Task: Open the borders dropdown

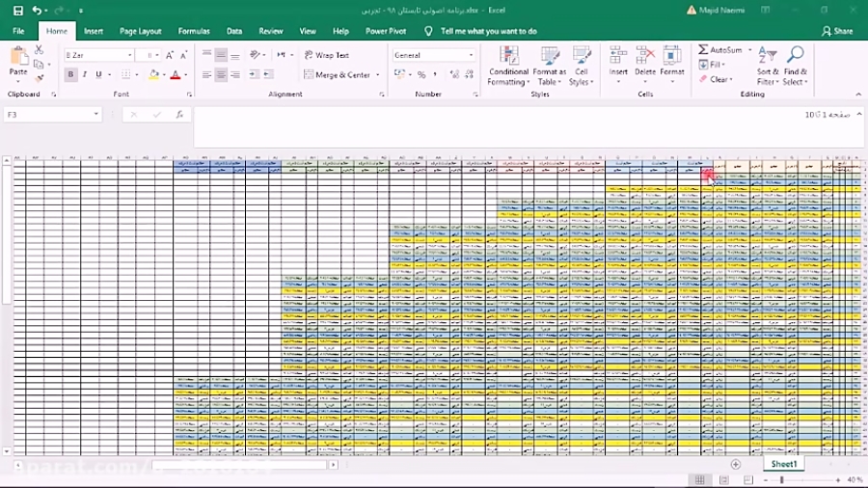Action: pos(137,74)
